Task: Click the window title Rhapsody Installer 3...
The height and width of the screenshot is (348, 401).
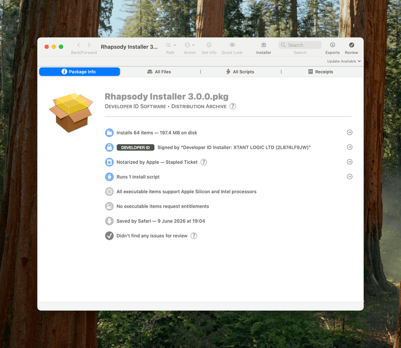Action: click(x=129, y=47)
